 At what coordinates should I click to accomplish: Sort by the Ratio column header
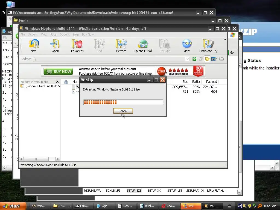tap(196, 81)
